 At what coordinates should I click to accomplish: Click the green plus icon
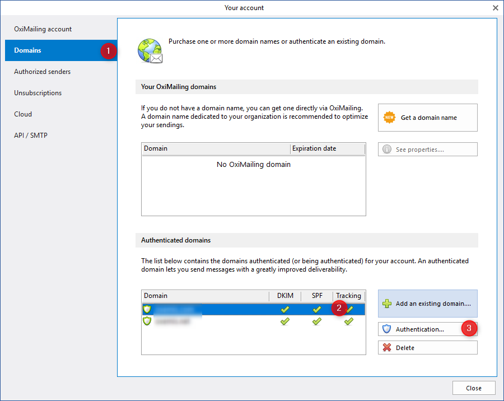[387, 304]
